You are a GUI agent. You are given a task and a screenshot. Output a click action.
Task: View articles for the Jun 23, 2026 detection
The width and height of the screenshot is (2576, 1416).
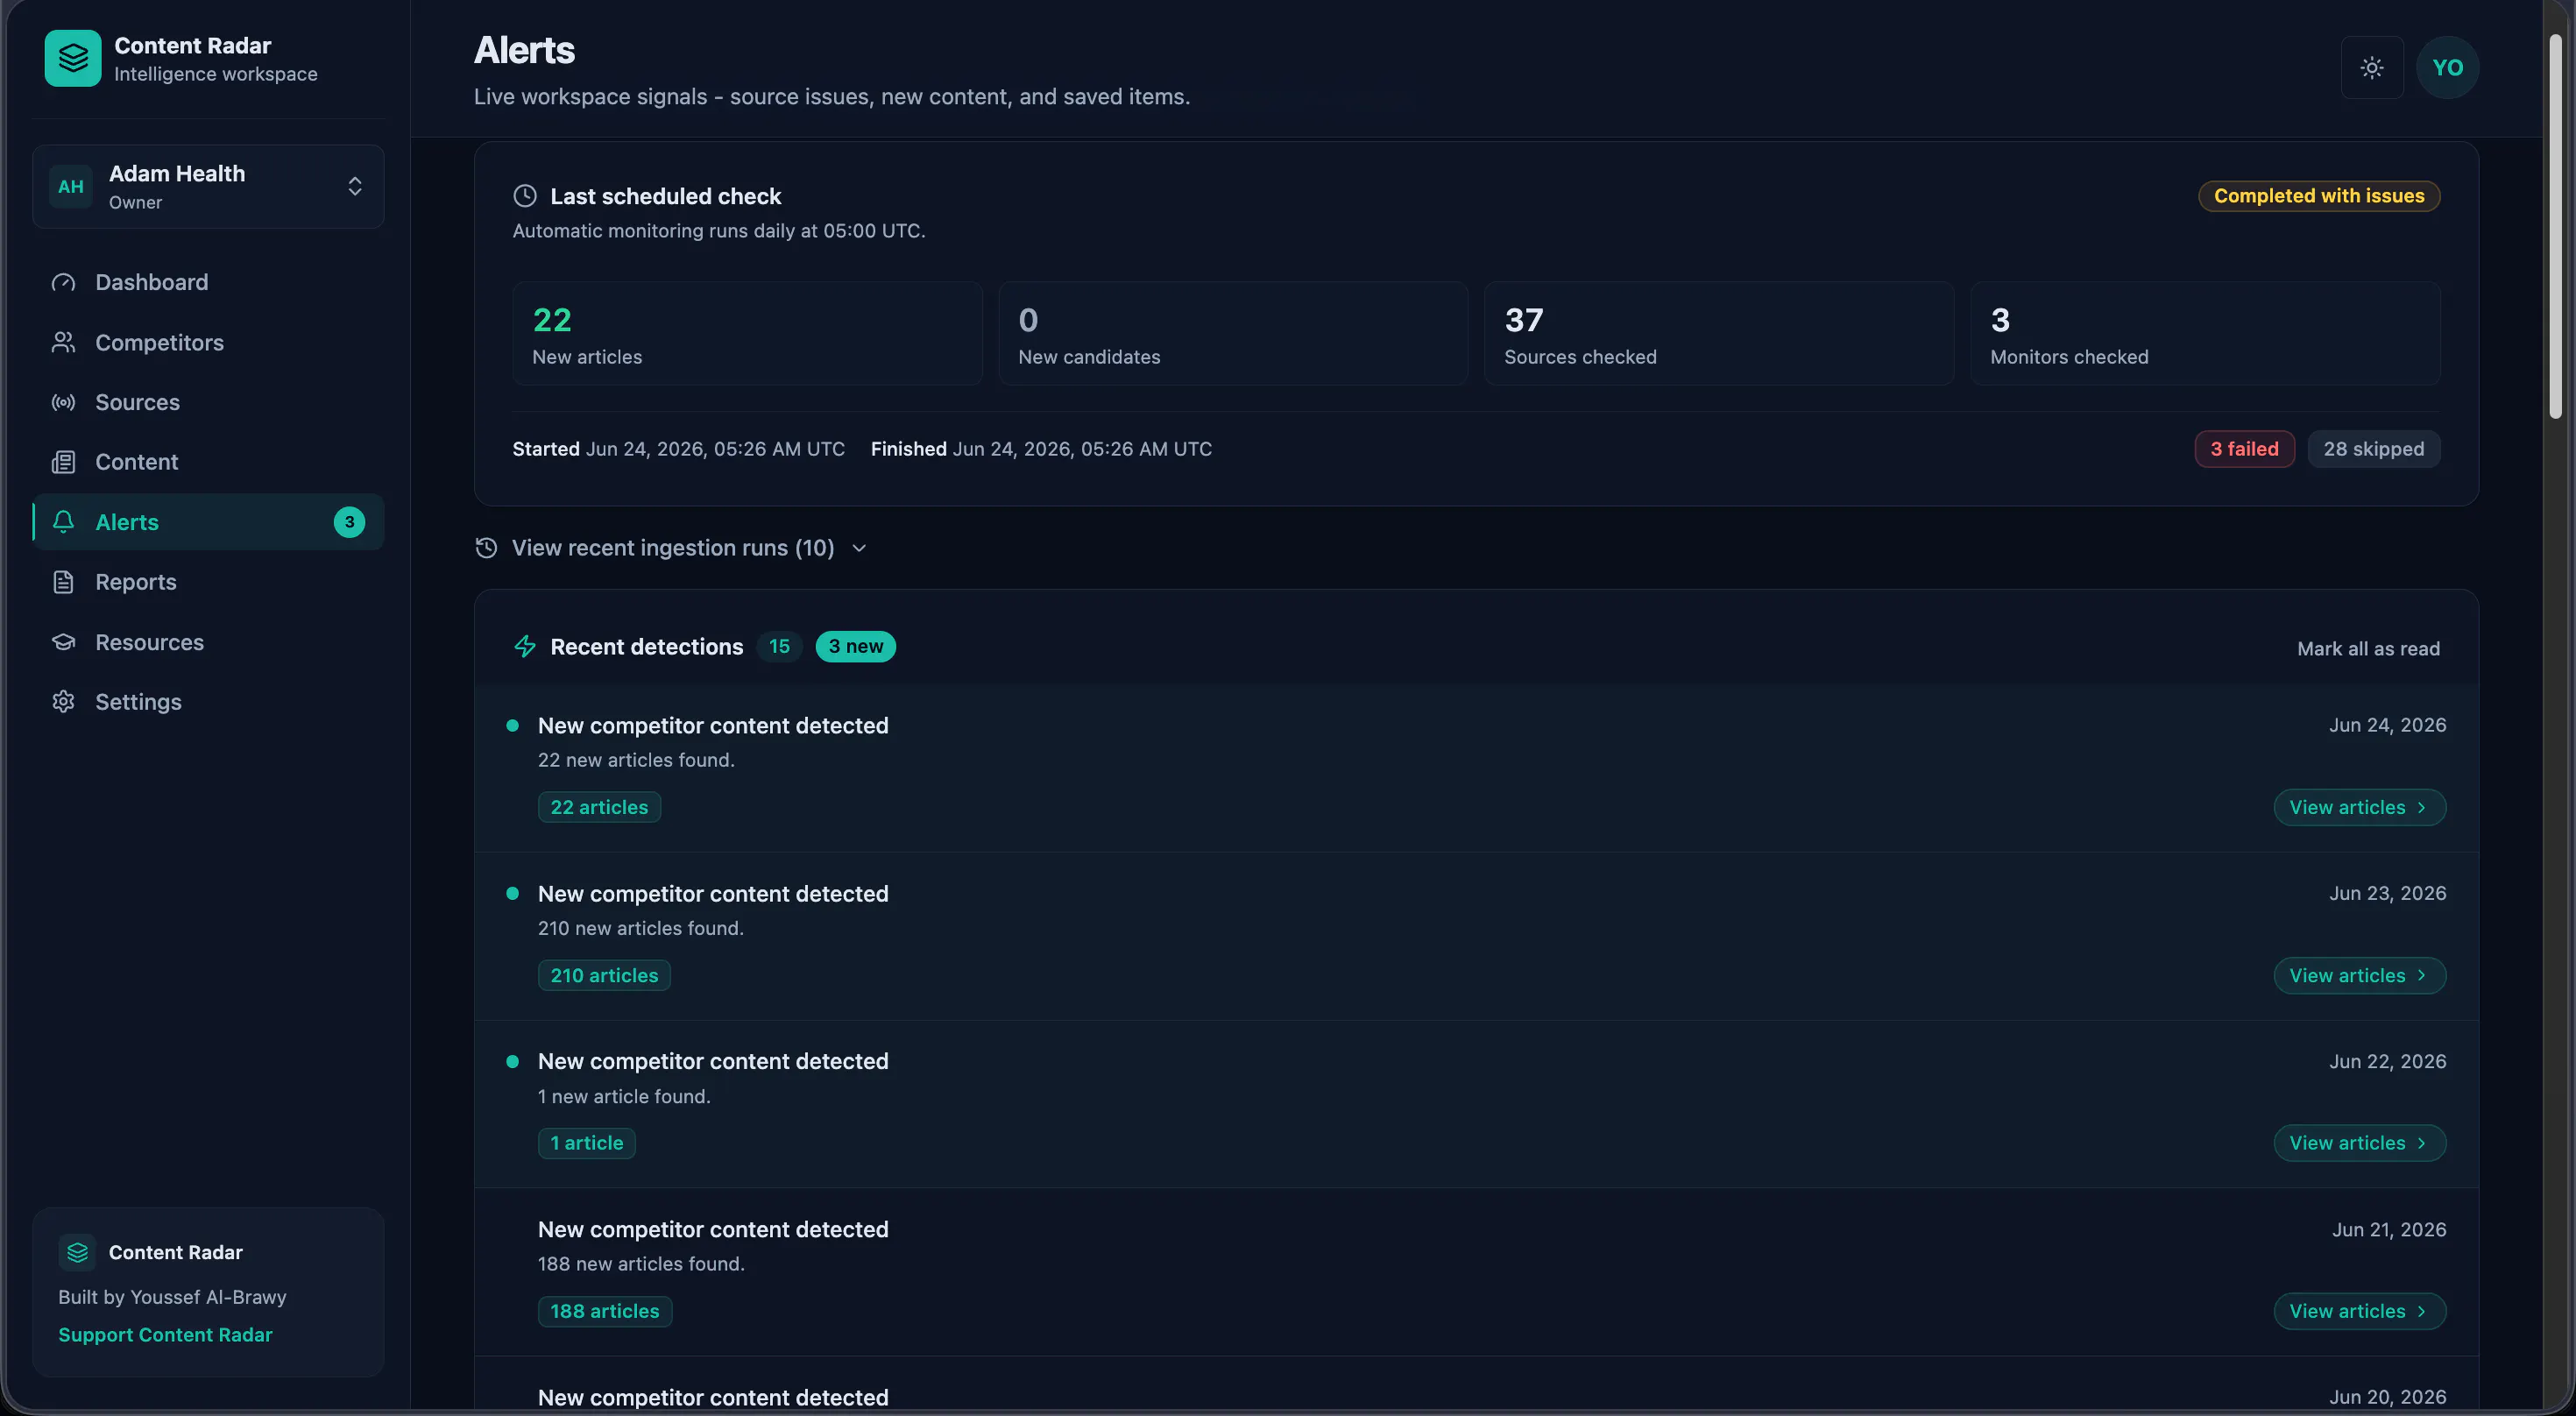pos(2360,975)
